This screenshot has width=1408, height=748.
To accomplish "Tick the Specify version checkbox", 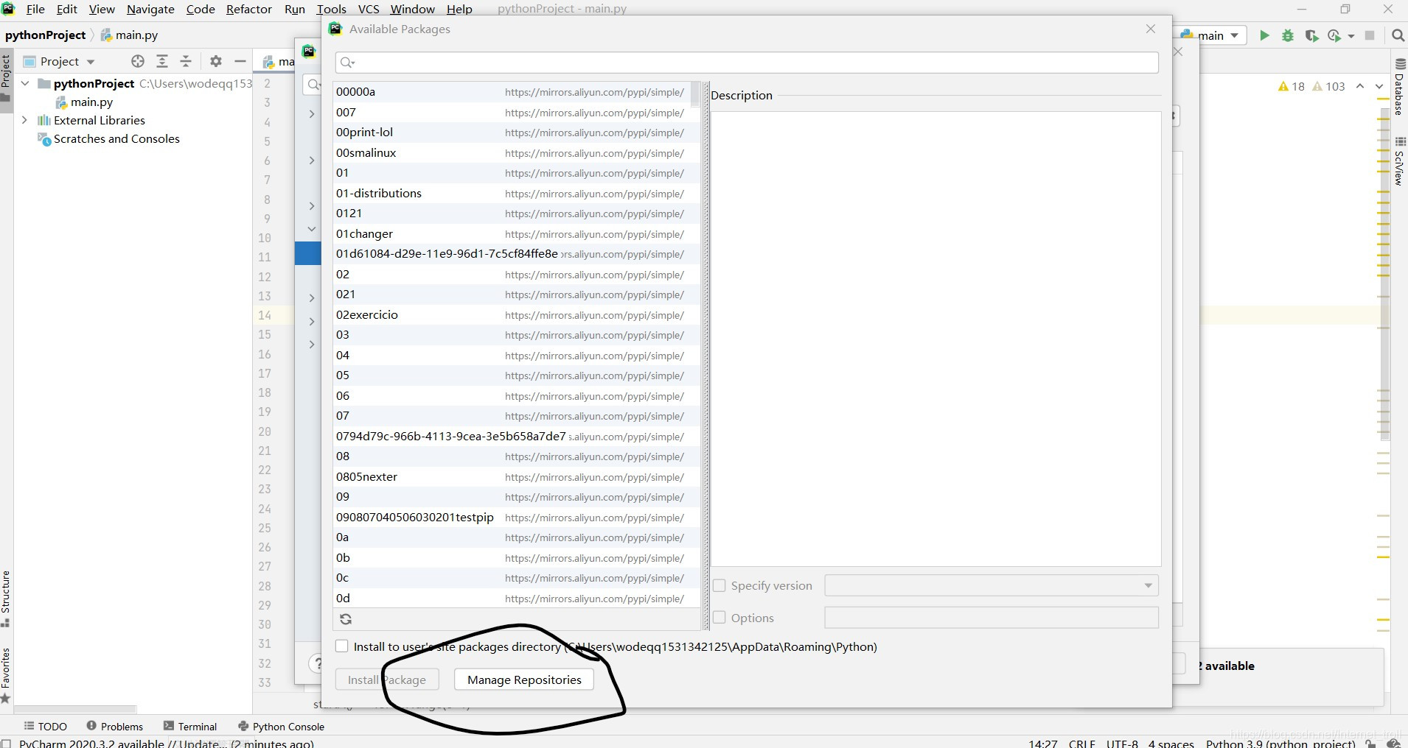I will pyautogui.click(x=719, y=585).
